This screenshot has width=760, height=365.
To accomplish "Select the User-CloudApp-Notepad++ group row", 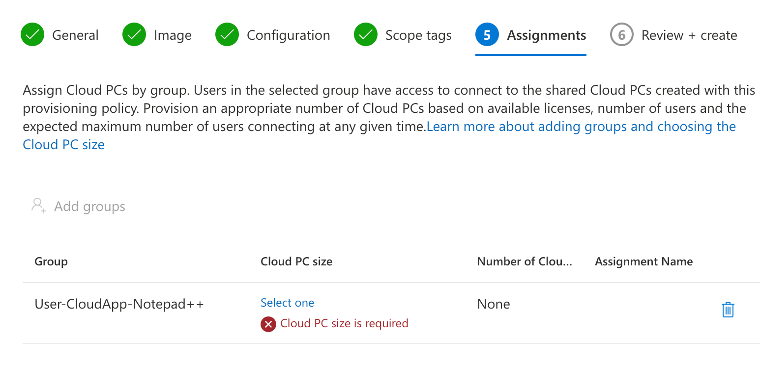I will (119, 304).
